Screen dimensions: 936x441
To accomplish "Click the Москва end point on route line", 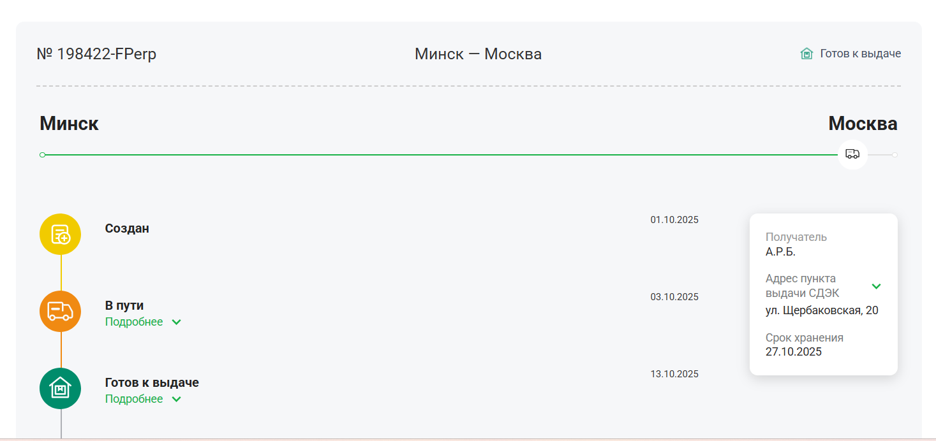I will tap(895, 155).
